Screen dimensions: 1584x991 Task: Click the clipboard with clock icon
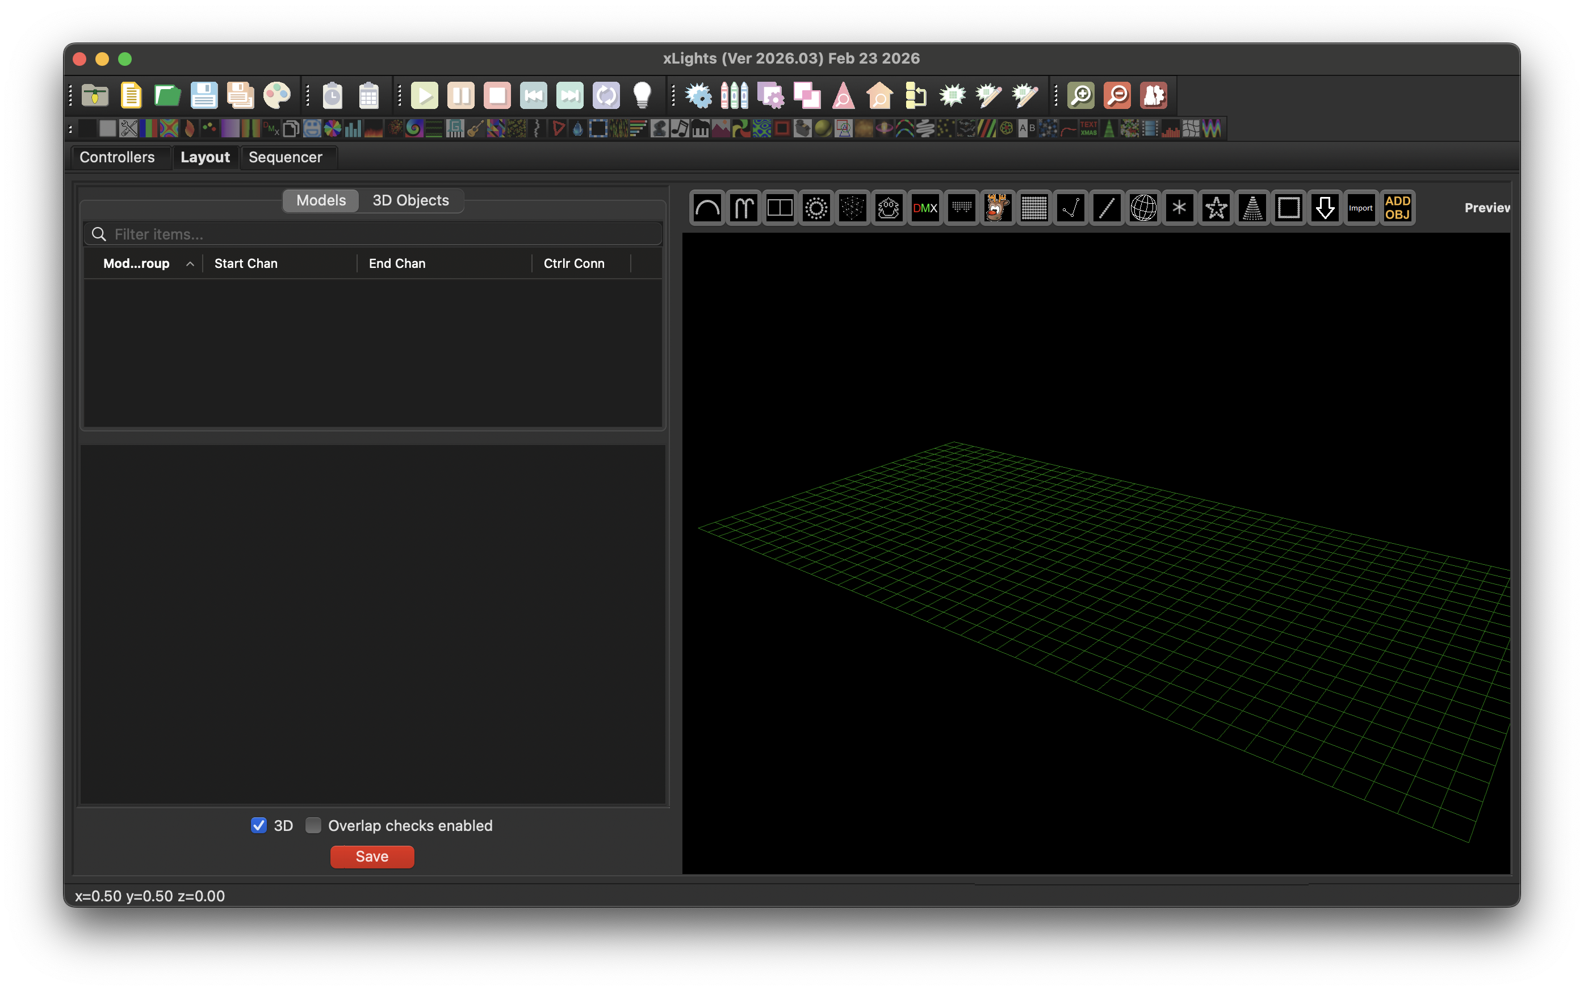coord(332,96)
